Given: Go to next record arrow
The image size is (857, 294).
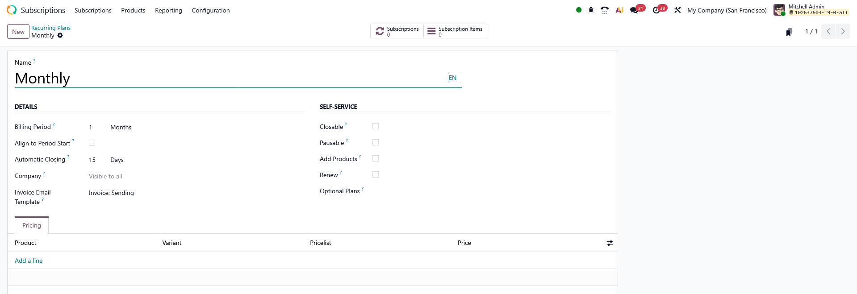Looking at the screenshot, I should coord(843,31).
